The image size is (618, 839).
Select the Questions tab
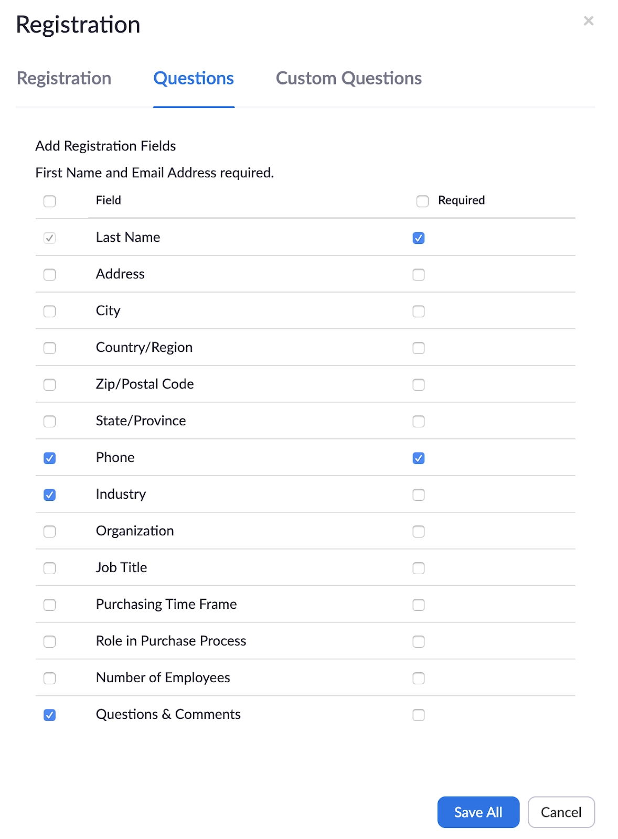tap(194, 78)
